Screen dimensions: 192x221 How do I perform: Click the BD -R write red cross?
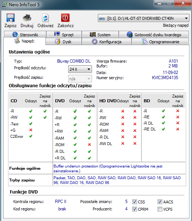coord(178,111)
